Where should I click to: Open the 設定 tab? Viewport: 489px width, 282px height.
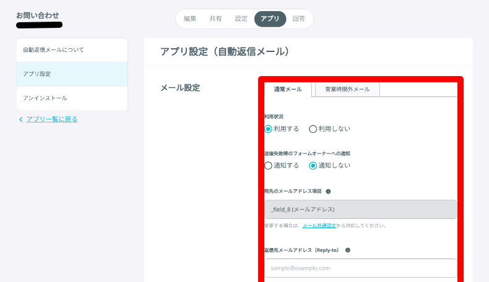pyautogui.click(x=241, y=19)
